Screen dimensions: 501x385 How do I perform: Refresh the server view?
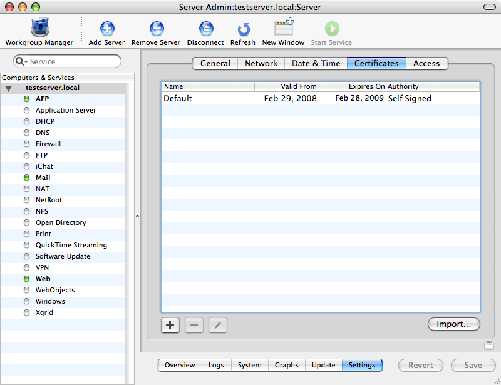[244, 29]
